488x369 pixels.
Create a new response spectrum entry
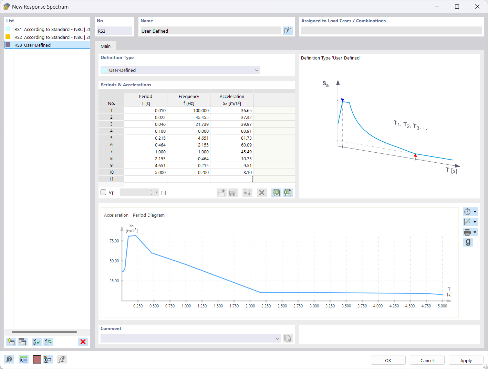point(11,341)
